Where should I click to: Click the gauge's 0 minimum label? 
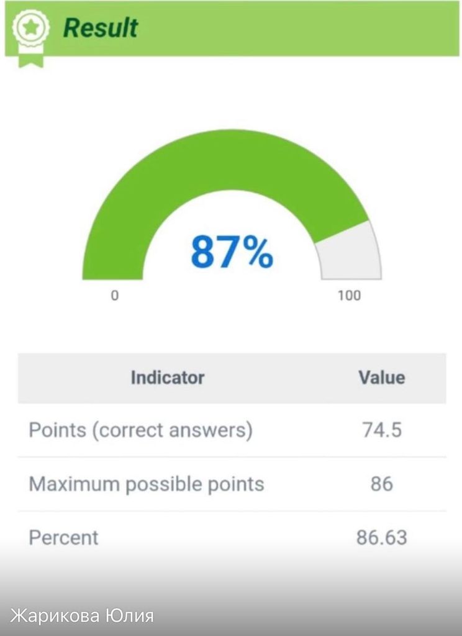(x=114, y=296)
